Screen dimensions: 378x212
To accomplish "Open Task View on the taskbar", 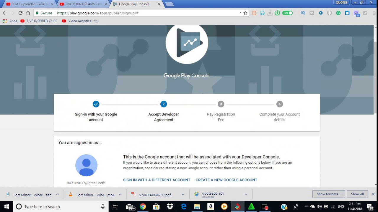I will point(115,207).
